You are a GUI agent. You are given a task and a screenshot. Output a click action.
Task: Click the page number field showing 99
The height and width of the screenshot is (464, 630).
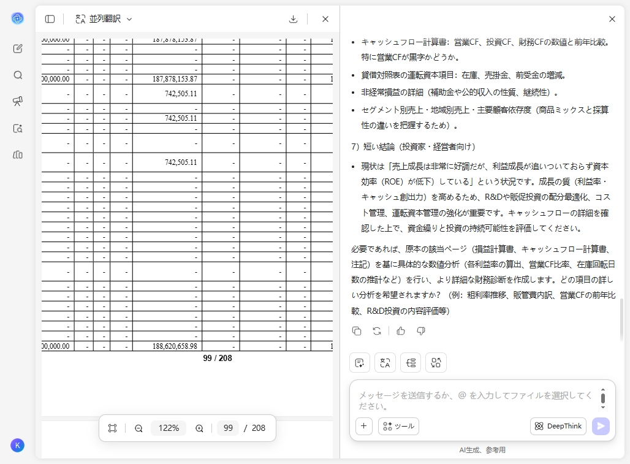228,428
